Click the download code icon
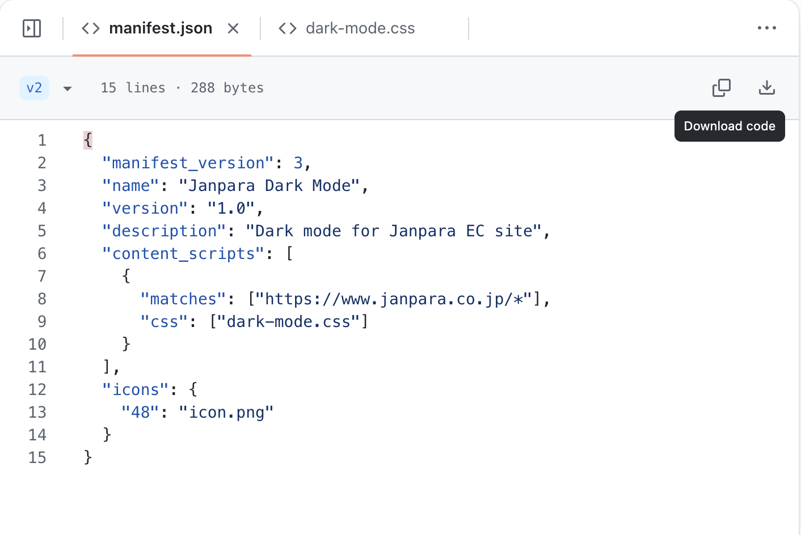Viewport: 801px width, 535px height. [x=766, y=88]
